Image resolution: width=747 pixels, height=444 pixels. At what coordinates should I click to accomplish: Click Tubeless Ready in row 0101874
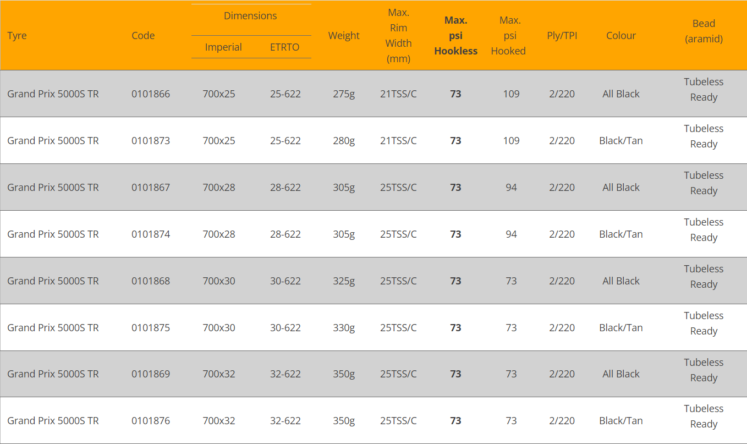coord(704,230)
